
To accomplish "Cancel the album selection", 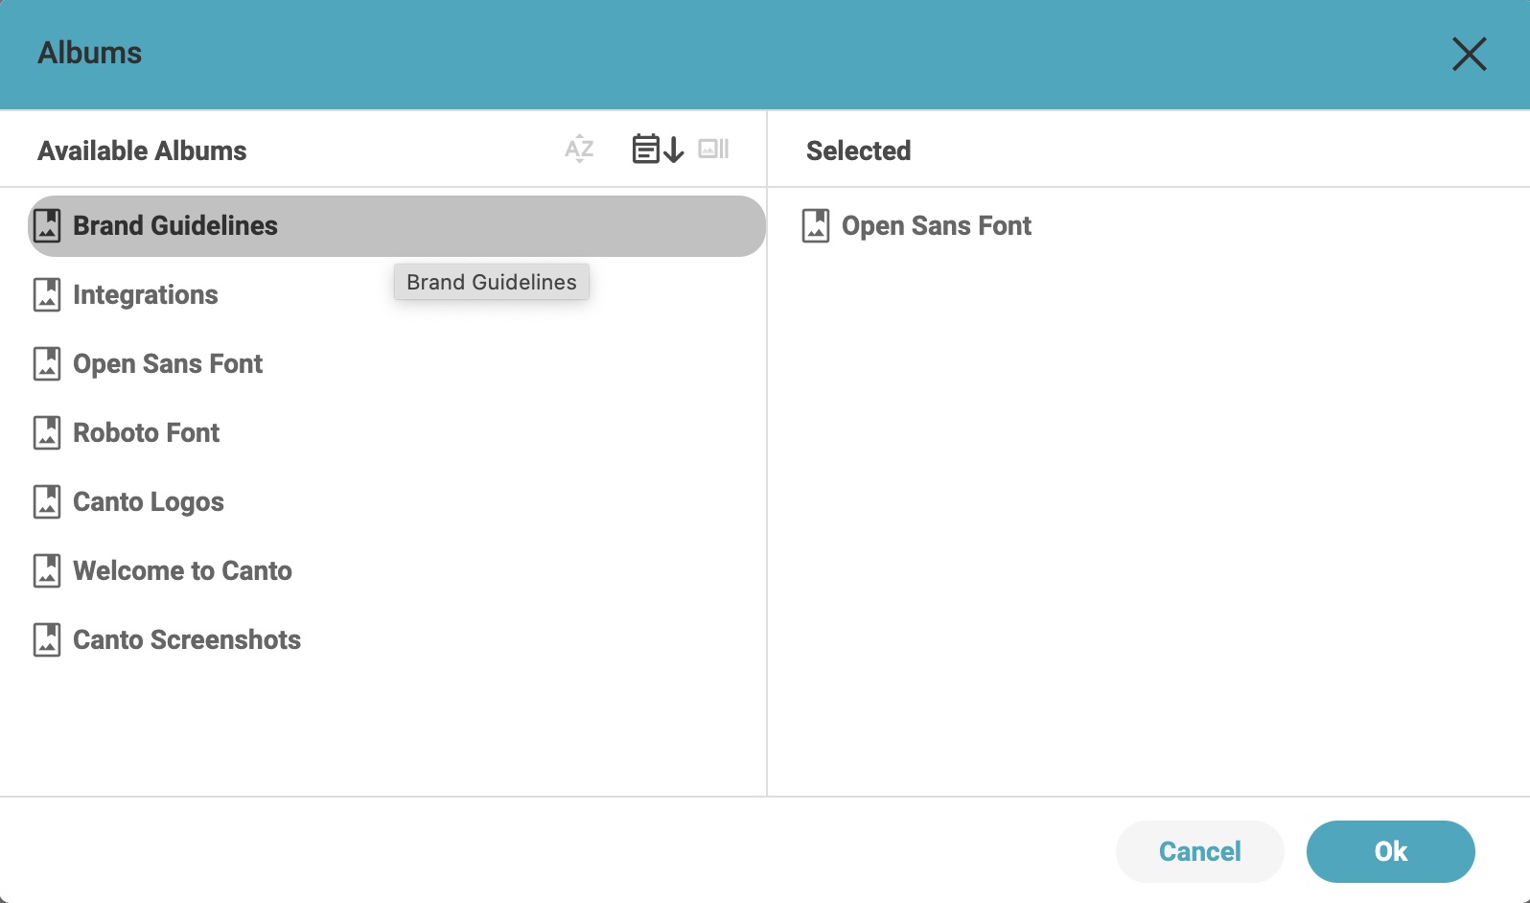I will pos(1199,851).
